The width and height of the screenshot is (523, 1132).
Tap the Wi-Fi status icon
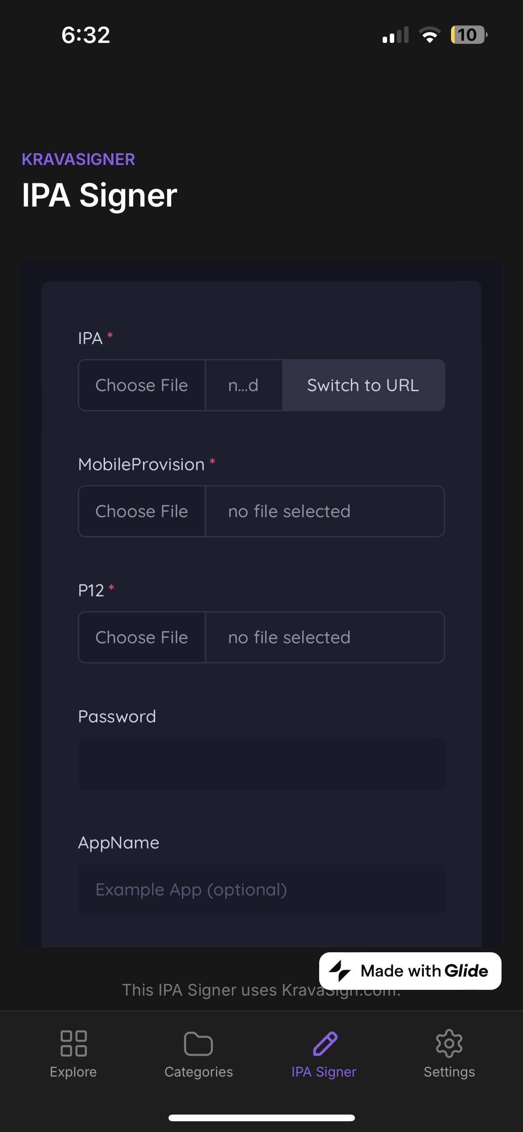(x=430, y=35)
